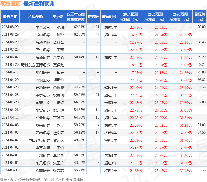Screen dimensions: 207x182
Task: Click analyst name 余文心
Action: tap(59, 57)
